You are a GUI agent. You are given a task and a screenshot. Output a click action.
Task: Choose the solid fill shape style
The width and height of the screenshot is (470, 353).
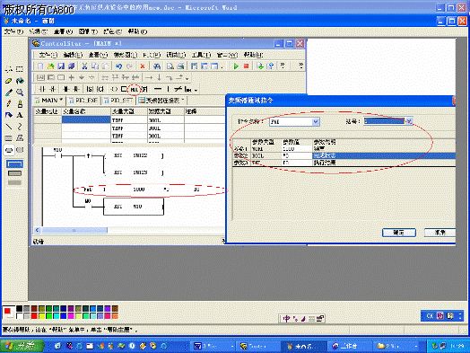(14, 182)
